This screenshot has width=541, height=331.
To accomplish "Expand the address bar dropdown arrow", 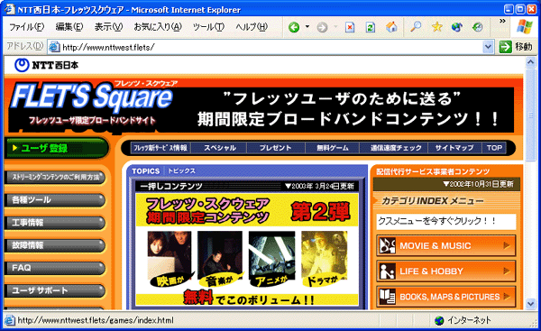I will coord(488,47).
